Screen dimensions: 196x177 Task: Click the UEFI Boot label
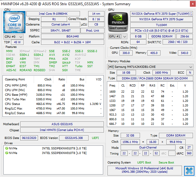(x=144, y=163)
